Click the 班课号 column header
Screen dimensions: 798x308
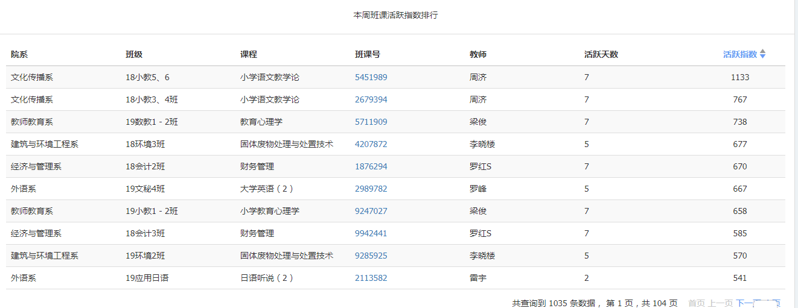pyautogui.click(x=368, y=54)
